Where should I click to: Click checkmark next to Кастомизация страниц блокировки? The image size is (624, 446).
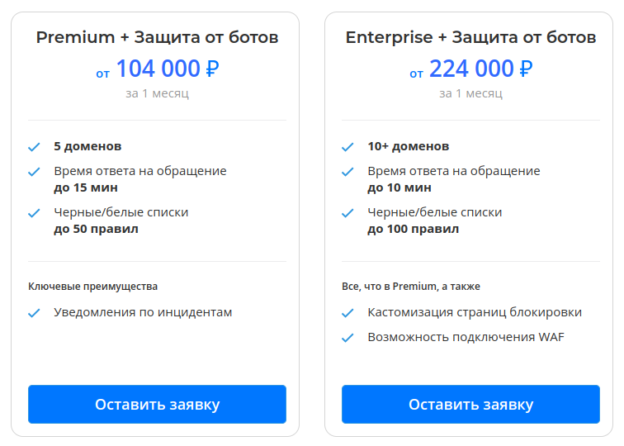click(x=347, y=313)
